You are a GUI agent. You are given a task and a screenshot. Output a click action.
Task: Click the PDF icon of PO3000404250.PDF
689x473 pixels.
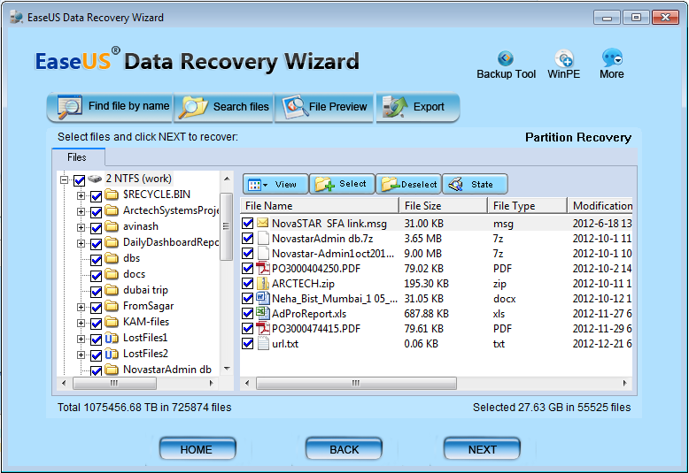pyautogui.click(x=263, y=268)
